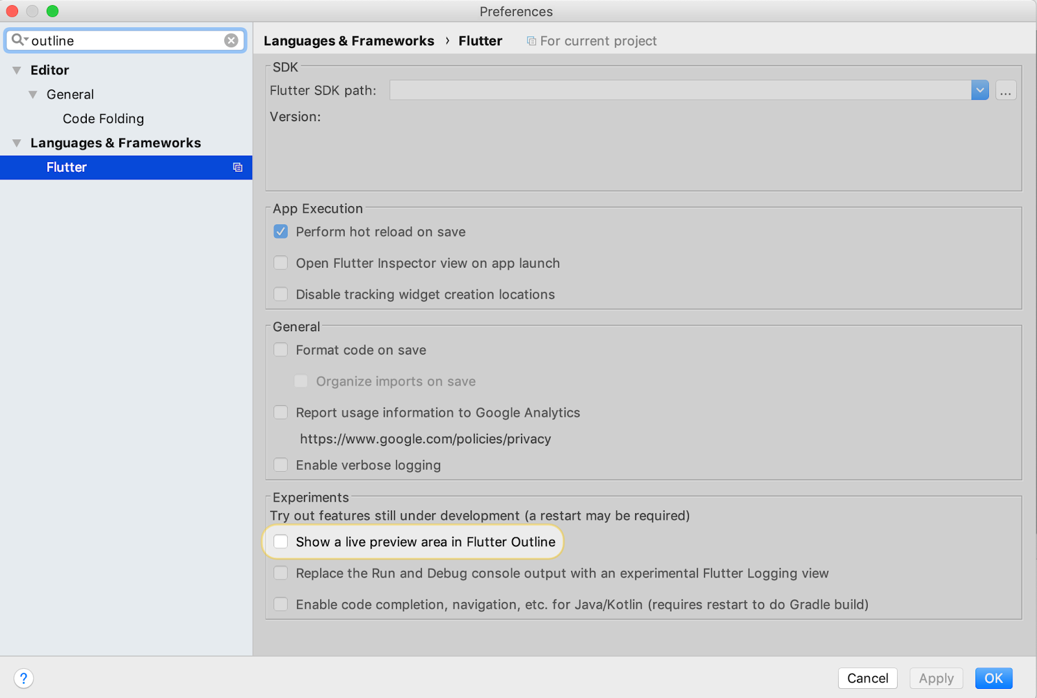This screenshot has width=1037, height=698.
Task: Open the Google privacy policy link
Action: pyautogui.click(x=425, y=439)
